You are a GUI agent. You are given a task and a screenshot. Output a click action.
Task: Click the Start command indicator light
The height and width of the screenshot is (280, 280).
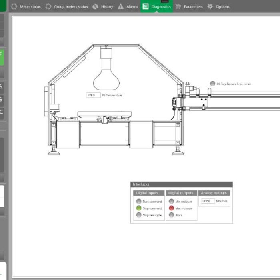pyautogui.click(x=139, y=202)
